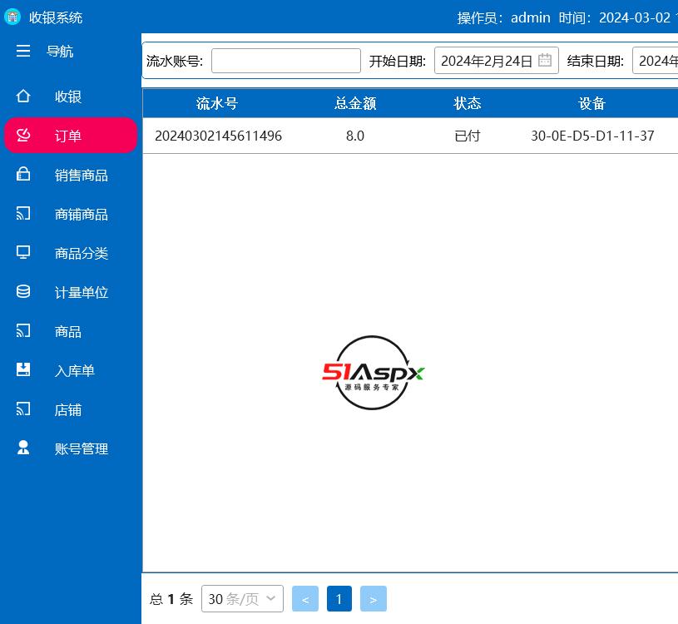
Task: Click the next page arrow button
Action: [374, 598]
